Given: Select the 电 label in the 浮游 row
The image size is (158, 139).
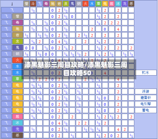Looking at the screenshot, I should [x=17, y=92].
